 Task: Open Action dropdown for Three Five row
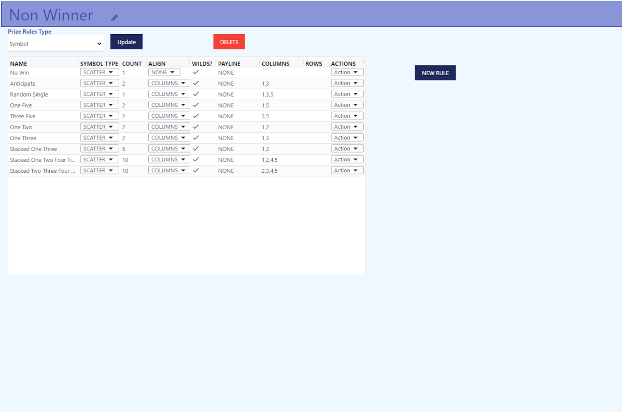pos(347,116)
